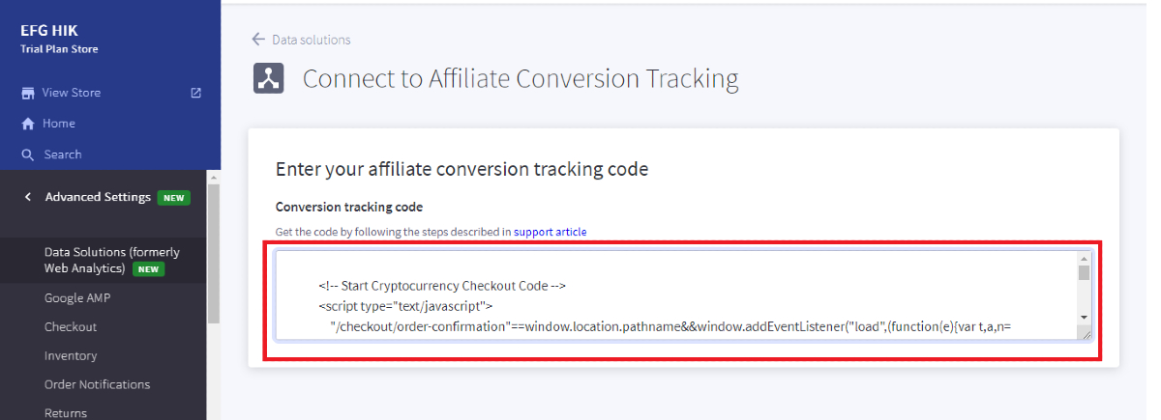Screen dimensions: 1161x420
Task: Open the support article link
Action: [550, 232]
